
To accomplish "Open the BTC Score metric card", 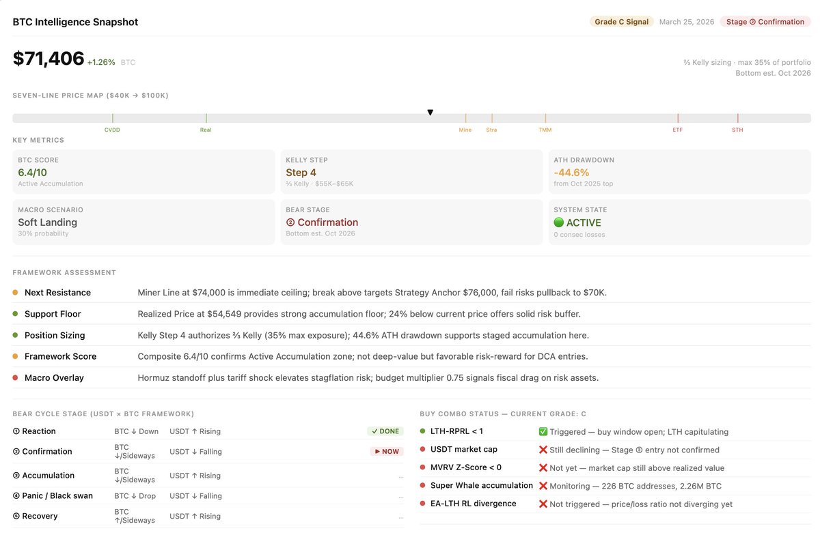I will [143, 171].
